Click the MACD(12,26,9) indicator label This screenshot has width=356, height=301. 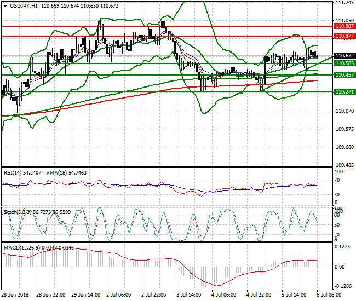tap(20, 247)
